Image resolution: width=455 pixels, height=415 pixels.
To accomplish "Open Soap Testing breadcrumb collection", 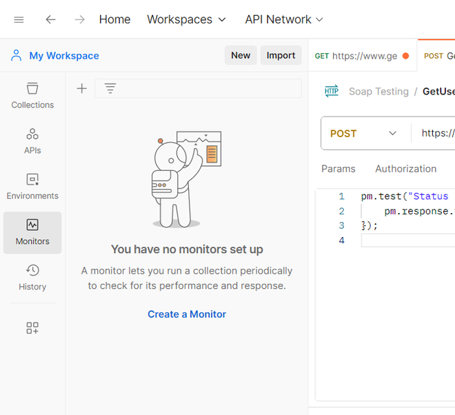I will pos(378,92).
